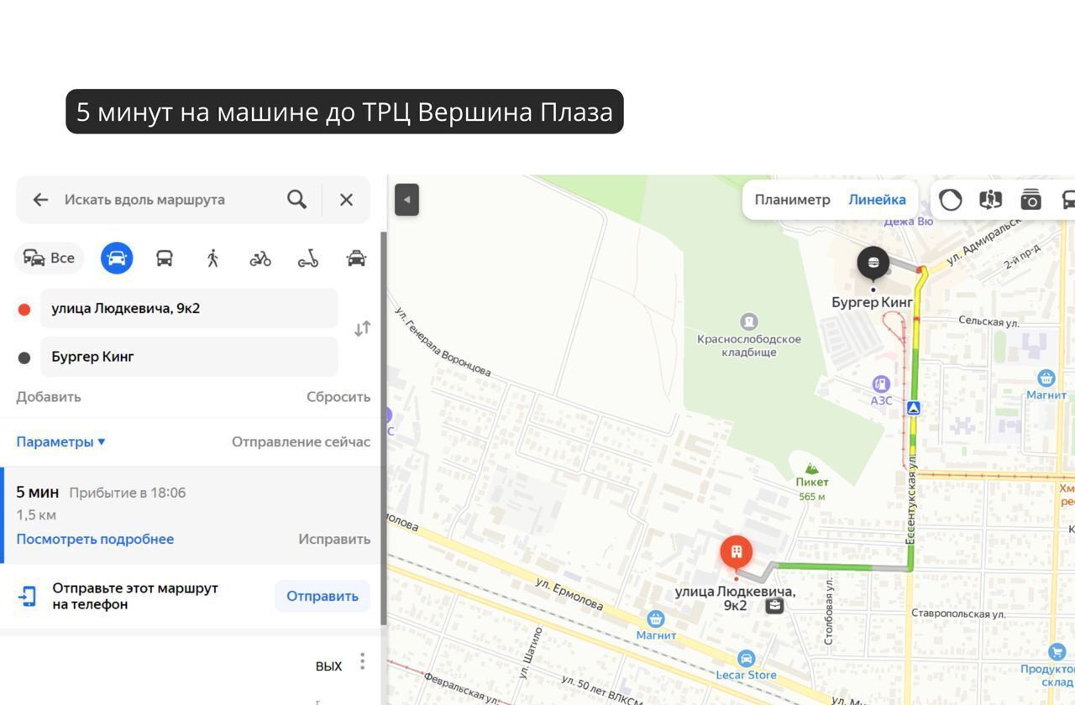Select the car route mode
This screenshot has height=705, width=1075.
point(117,258)
